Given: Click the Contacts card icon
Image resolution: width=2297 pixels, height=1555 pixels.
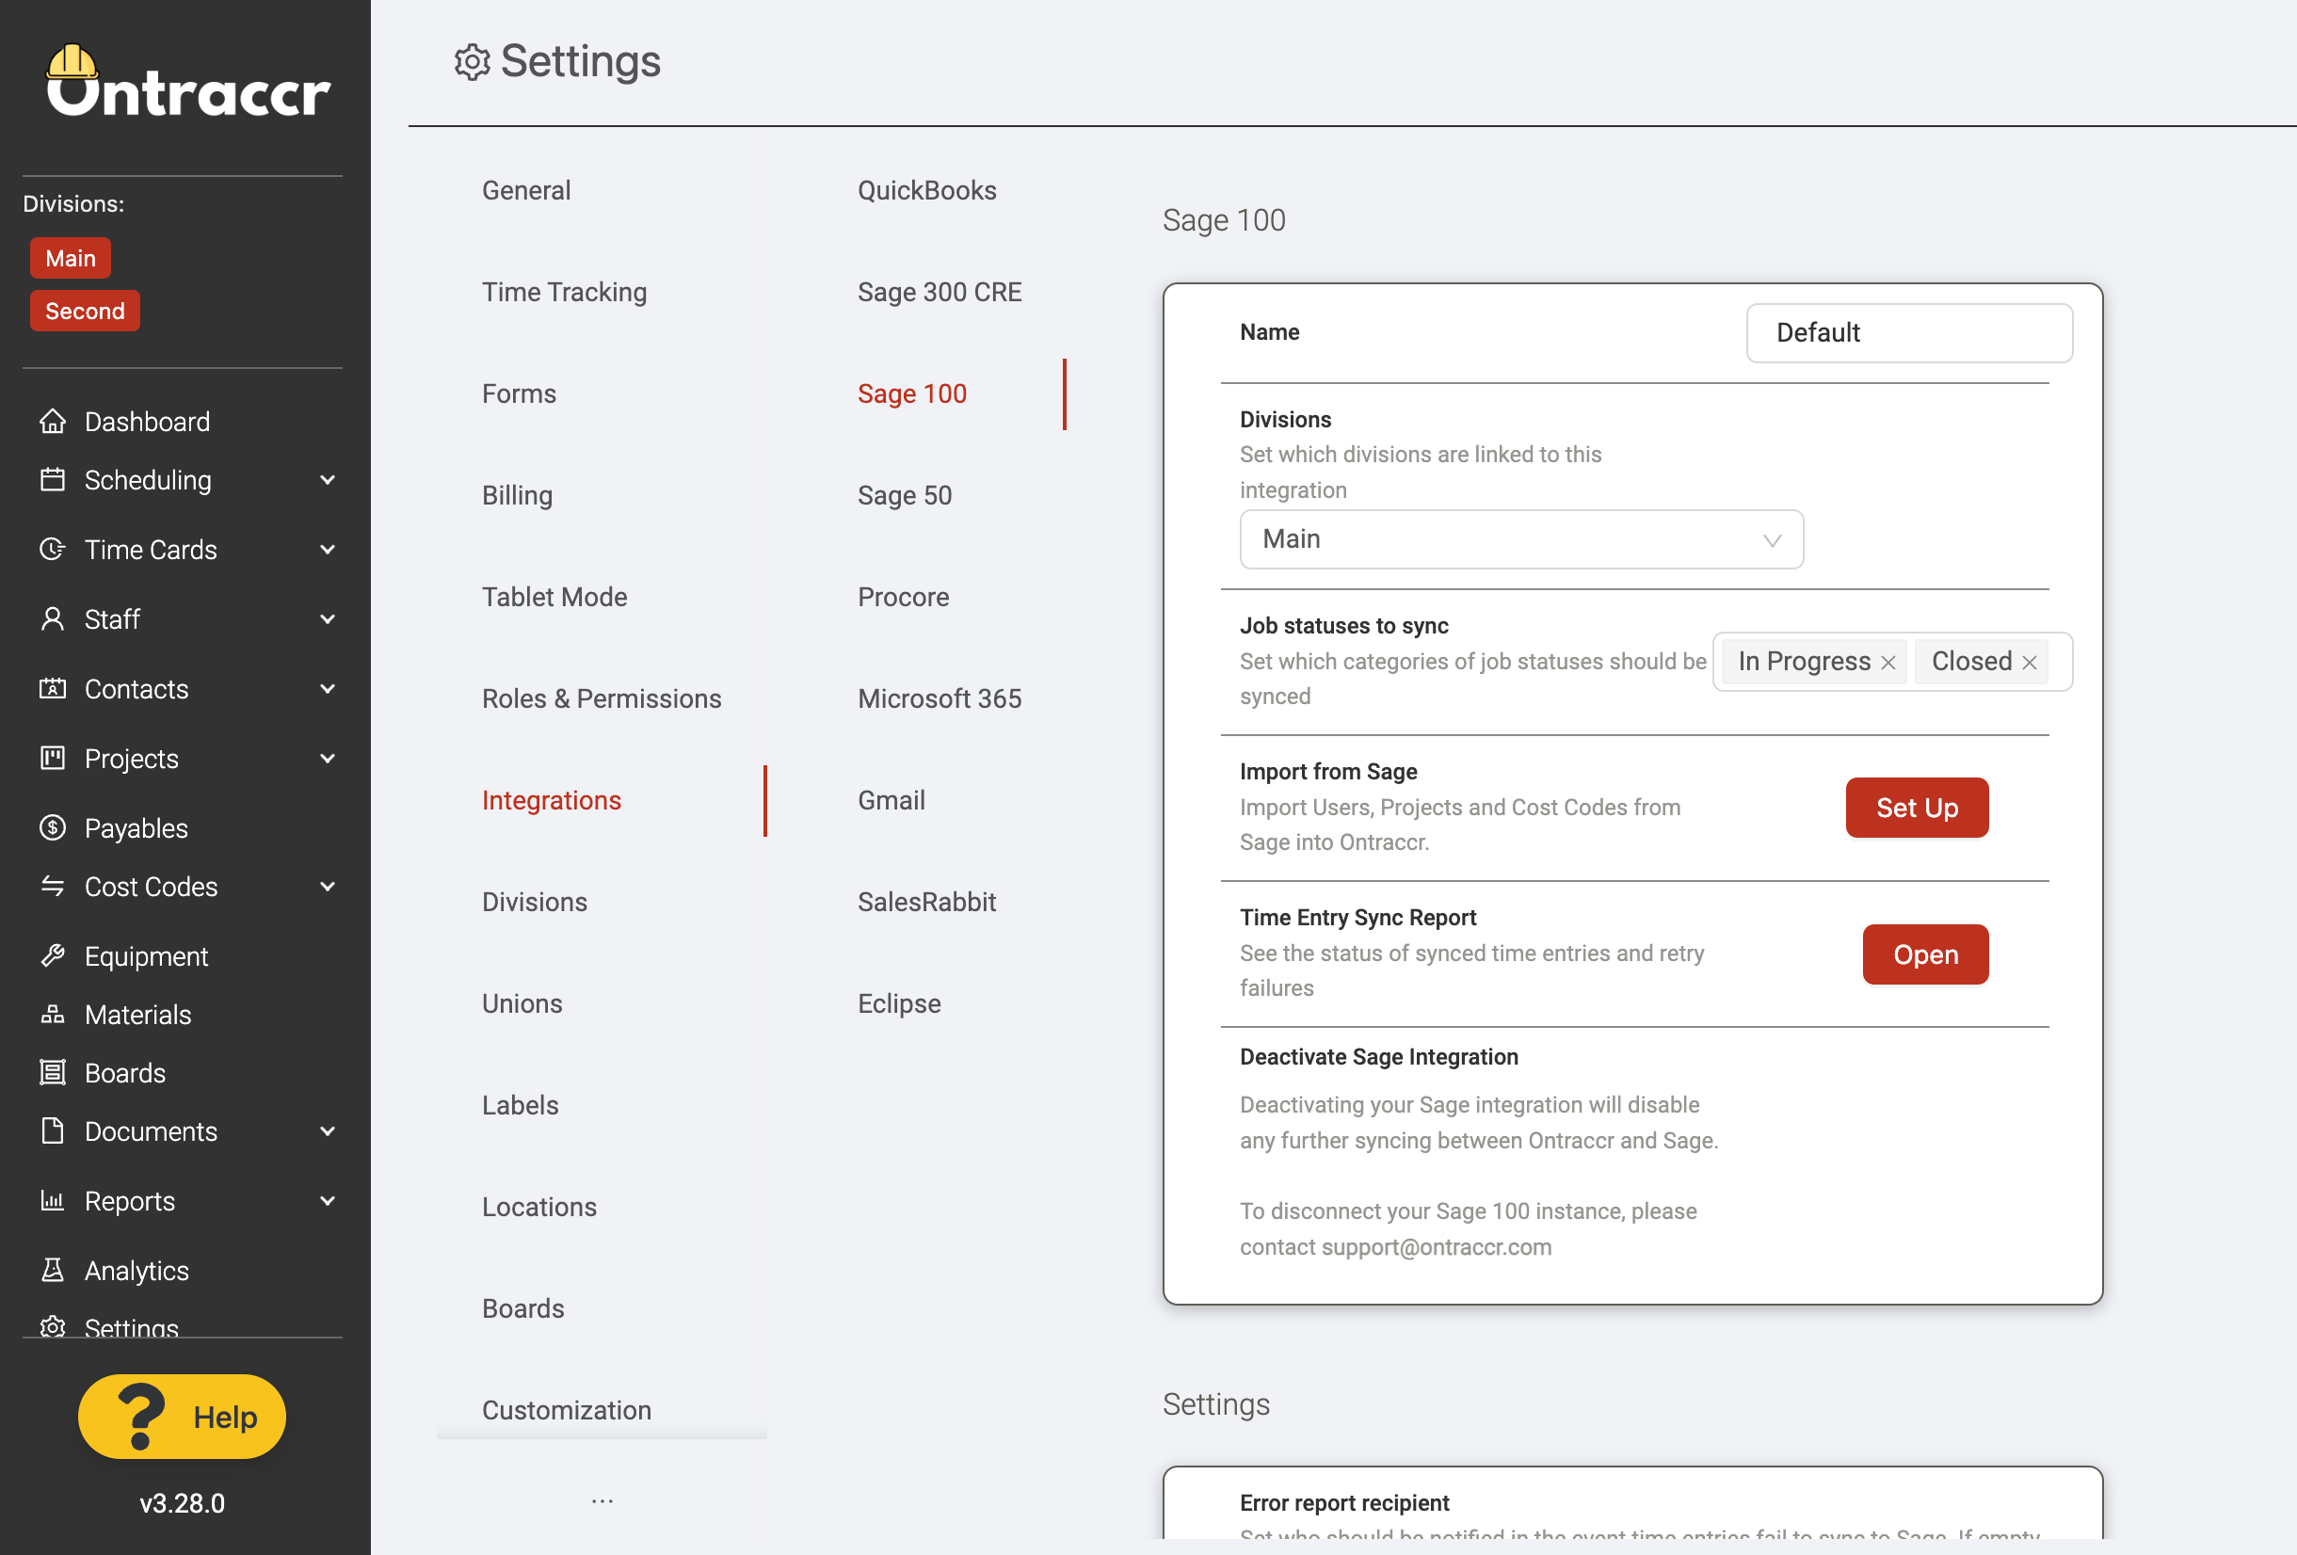Looking at the screenshot, I should 53,688.
